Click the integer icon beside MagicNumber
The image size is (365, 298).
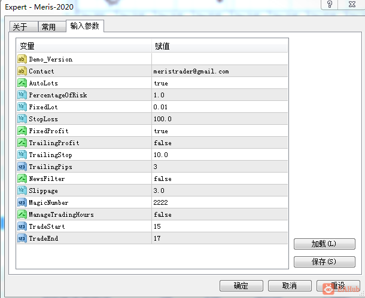22,202
